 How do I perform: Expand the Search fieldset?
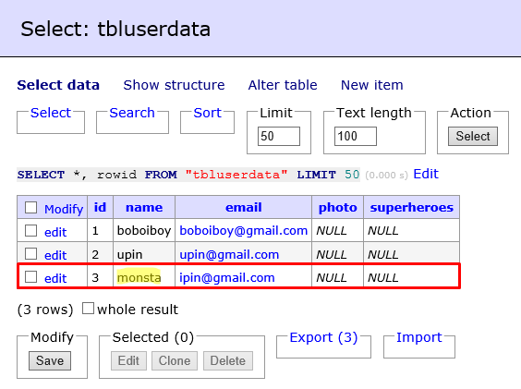click(132, 113)
